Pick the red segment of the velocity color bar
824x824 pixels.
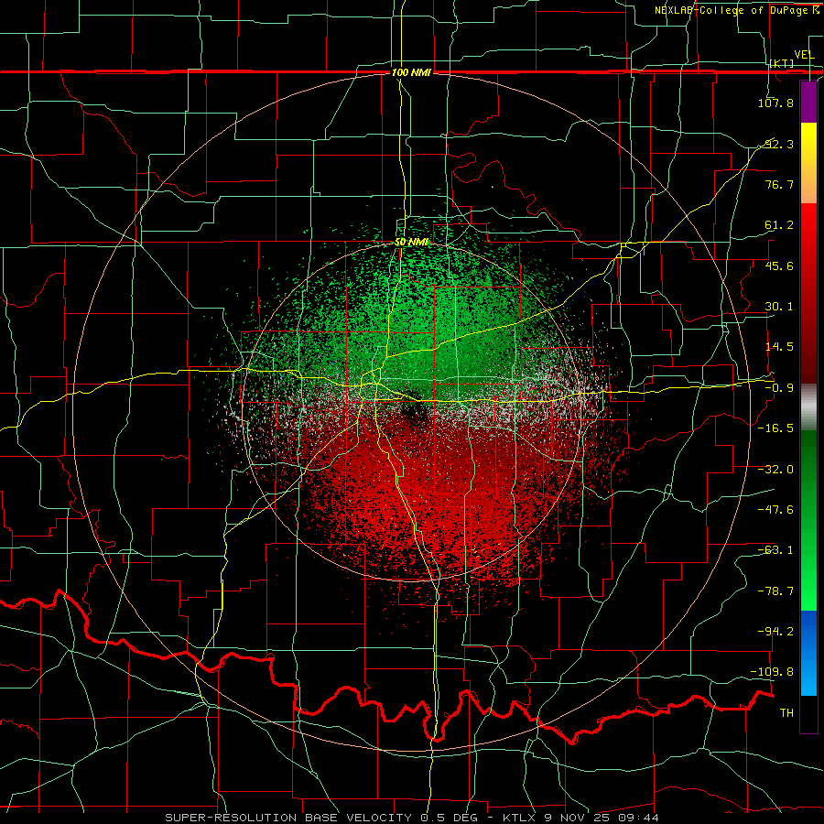point(808,293)
